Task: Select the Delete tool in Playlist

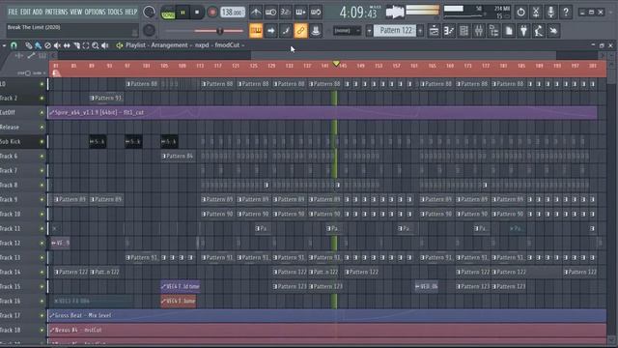Action: [47, 45]
